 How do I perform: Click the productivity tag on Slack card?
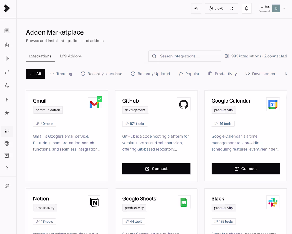pos(224,208)
